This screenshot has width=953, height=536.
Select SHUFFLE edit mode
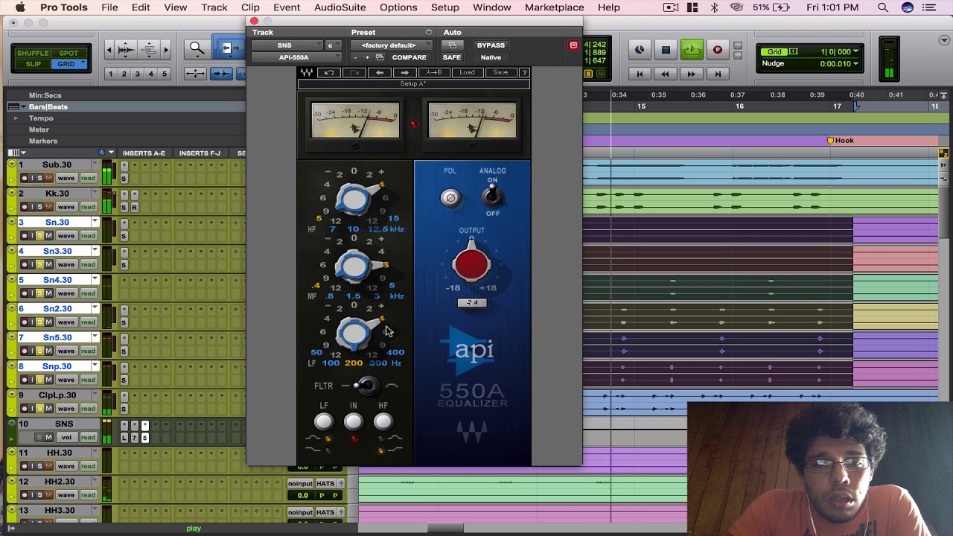tap(33, 54)
